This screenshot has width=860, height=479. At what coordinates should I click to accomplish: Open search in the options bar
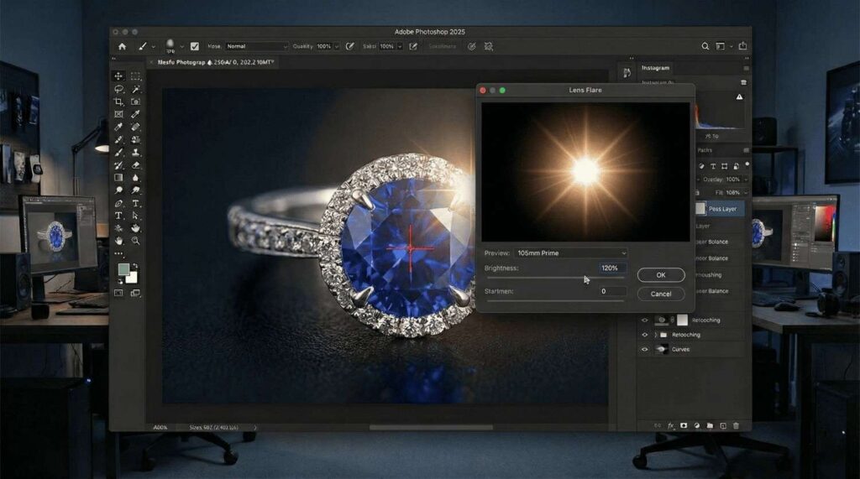[x=705, y=47]
